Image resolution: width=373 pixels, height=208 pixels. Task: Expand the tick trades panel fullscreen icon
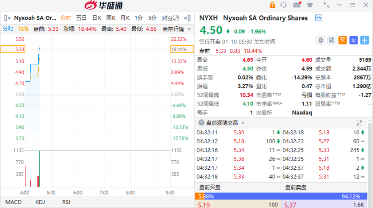click(359, 123)
